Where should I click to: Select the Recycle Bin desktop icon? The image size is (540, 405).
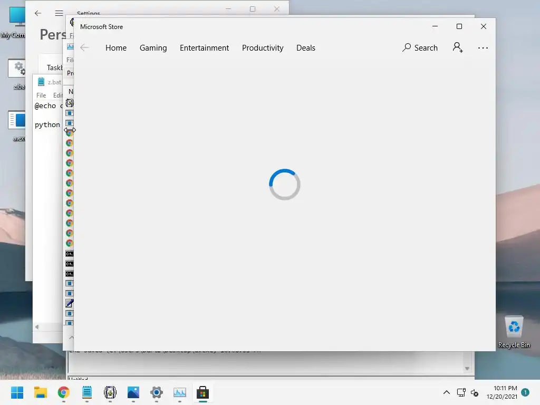[514, 332]
